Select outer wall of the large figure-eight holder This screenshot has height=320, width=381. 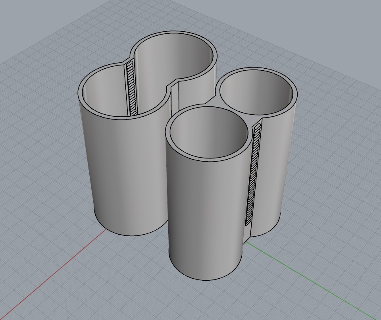tap(126, 175)
